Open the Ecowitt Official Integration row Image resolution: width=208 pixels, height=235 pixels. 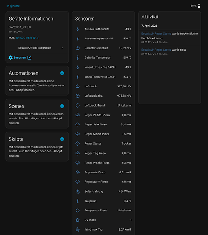37,48
